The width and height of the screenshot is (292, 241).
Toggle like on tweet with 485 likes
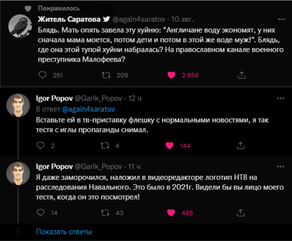[171, 213]
